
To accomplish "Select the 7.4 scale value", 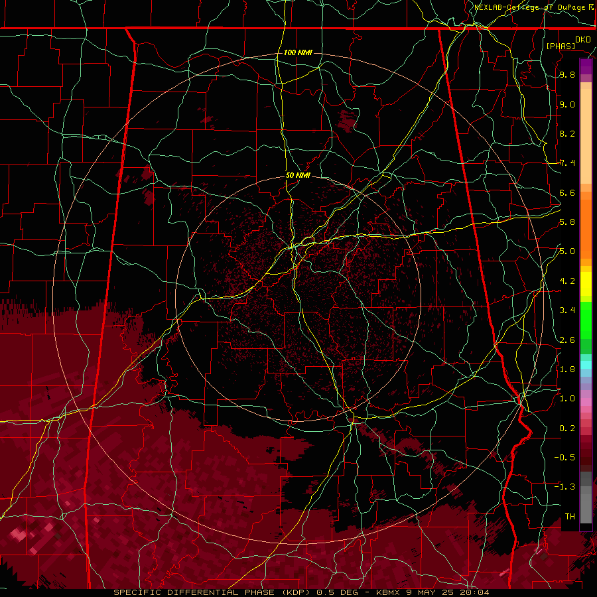I will point(567,163).
